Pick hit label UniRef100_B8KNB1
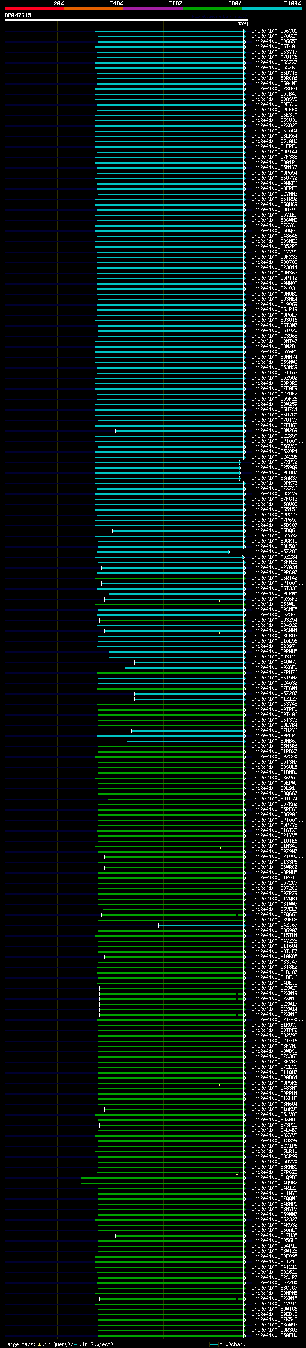Image resolution: width=306 pixels, height=1348 pixels. 274,1167
